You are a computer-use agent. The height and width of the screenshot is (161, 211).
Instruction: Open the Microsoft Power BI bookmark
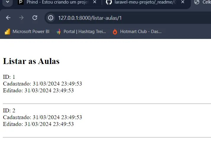(30, 32)
